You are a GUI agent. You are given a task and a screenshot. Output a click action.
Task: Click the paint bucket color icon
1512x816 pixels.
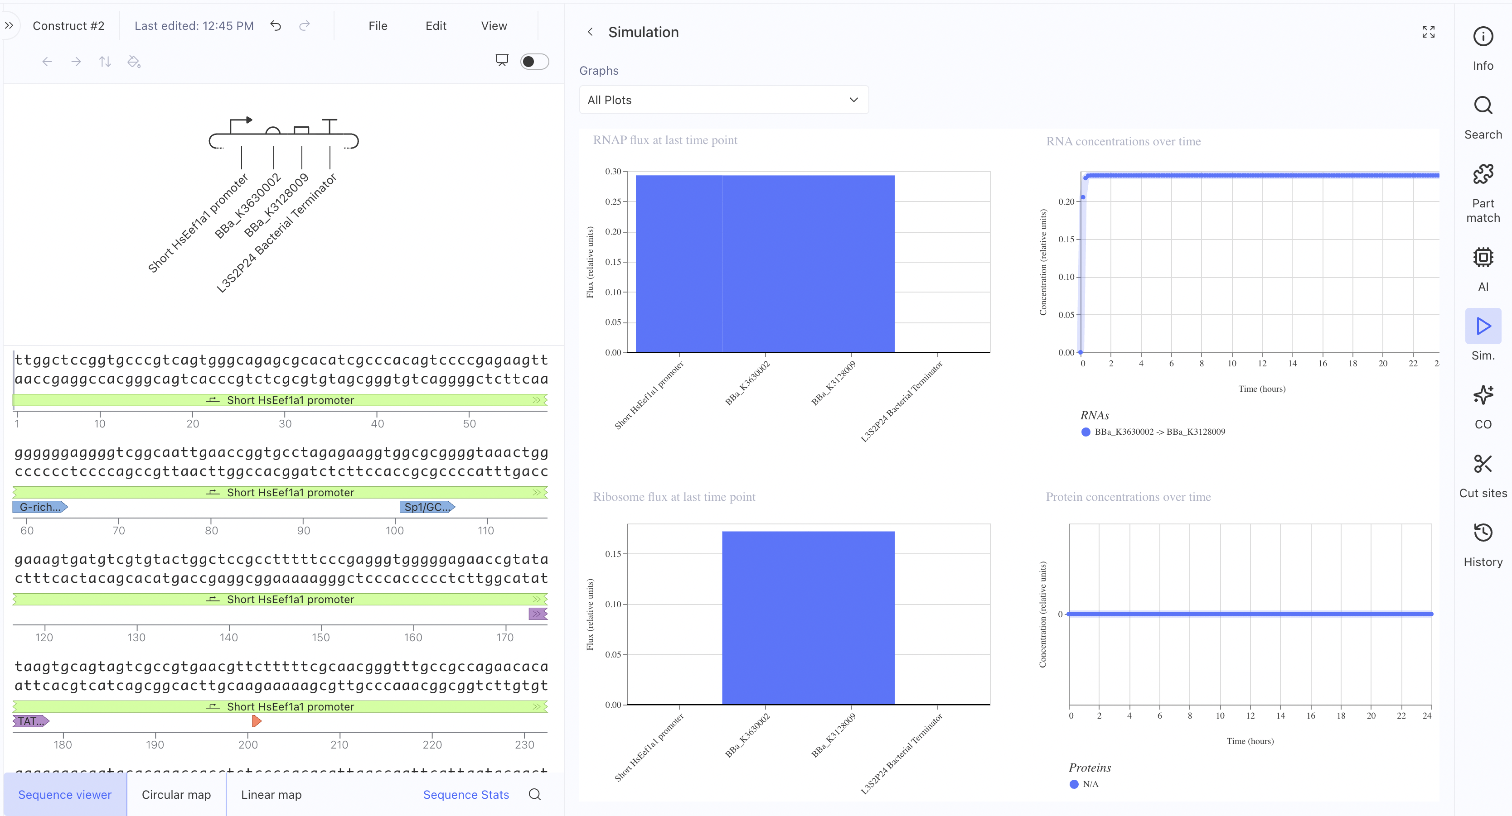(134, 62)
